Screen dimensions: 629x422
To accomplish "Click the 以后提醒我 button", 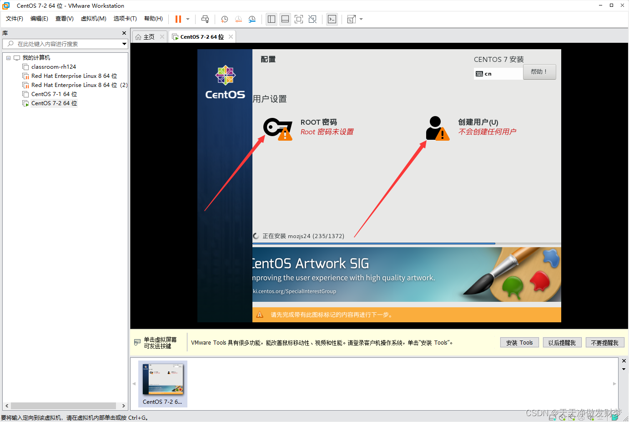I will 562,343.
